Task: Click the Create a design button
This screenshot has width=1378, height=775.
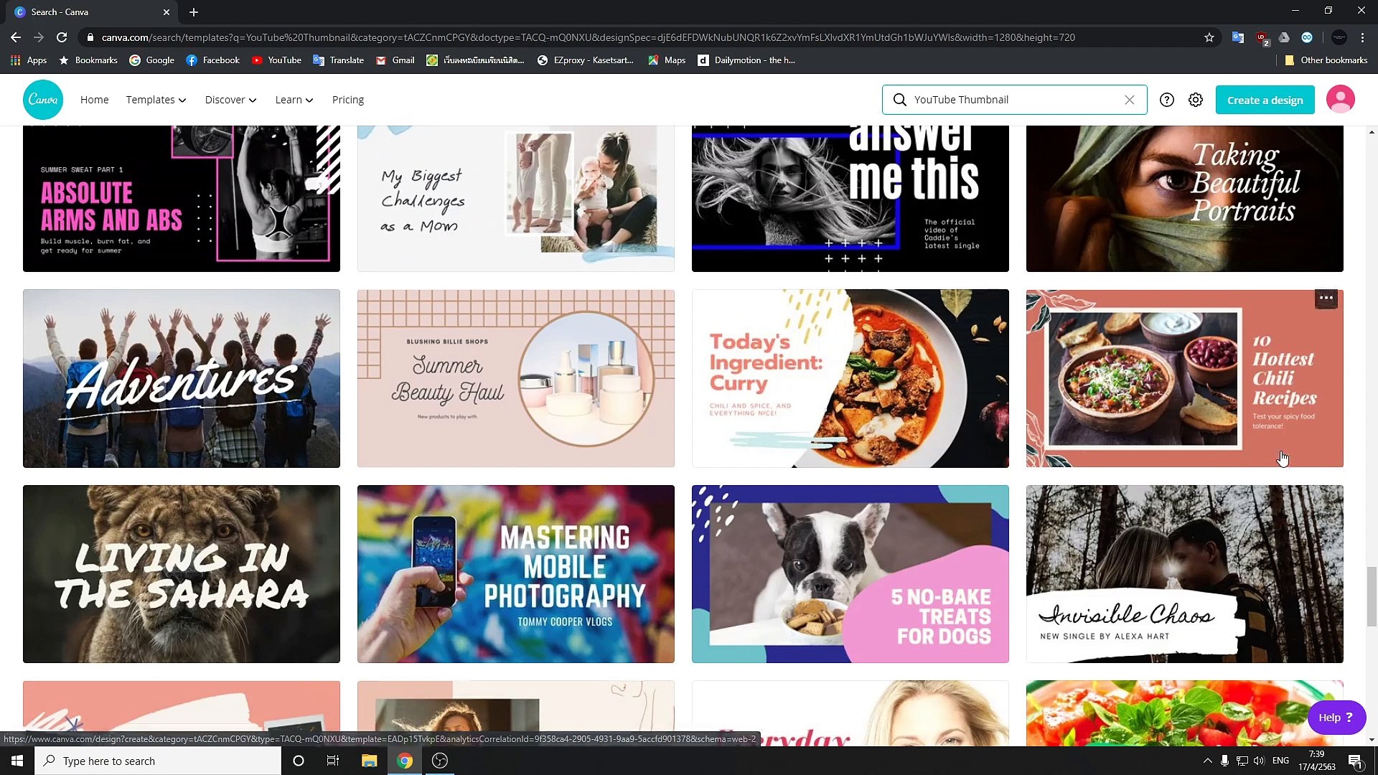Action: [1265, 100]
